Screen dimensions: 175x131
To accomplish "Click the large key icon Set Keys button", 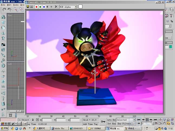I will (x=103, y=122).
